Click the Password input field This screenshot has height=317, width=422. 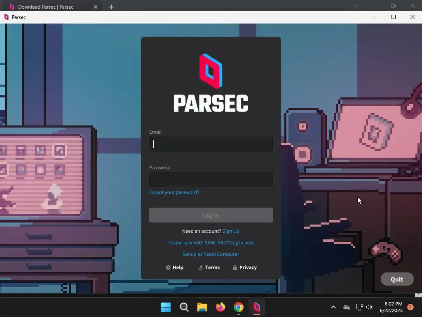pyautogui.click(x=211, y=180)
